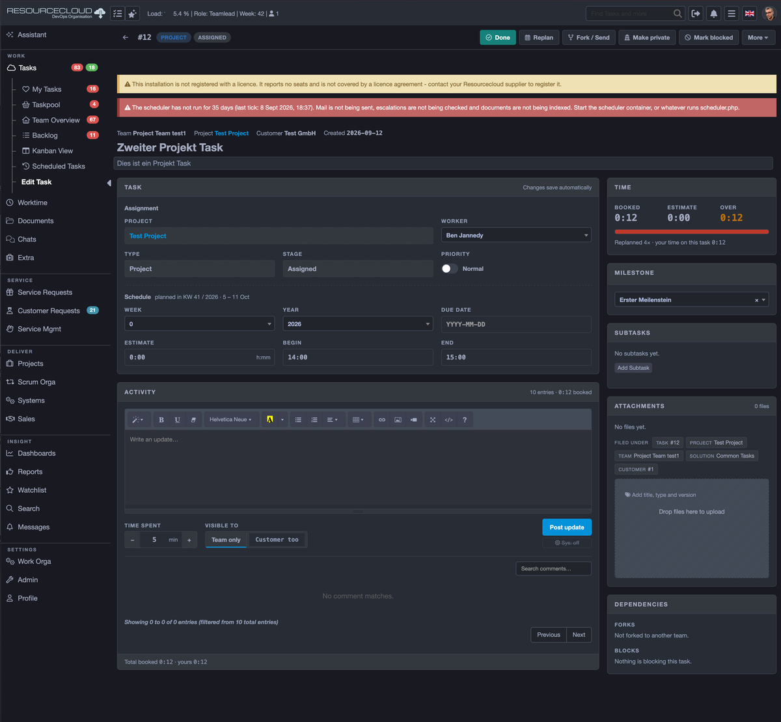Set visibility to Team only

click(226, 540)
